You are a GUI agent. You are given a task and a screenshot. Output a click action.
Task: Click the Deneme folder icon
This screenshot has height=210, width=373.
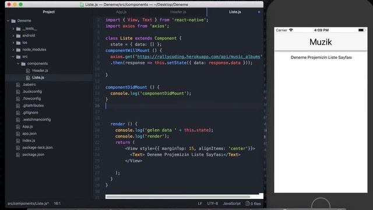tap(13, 21)
